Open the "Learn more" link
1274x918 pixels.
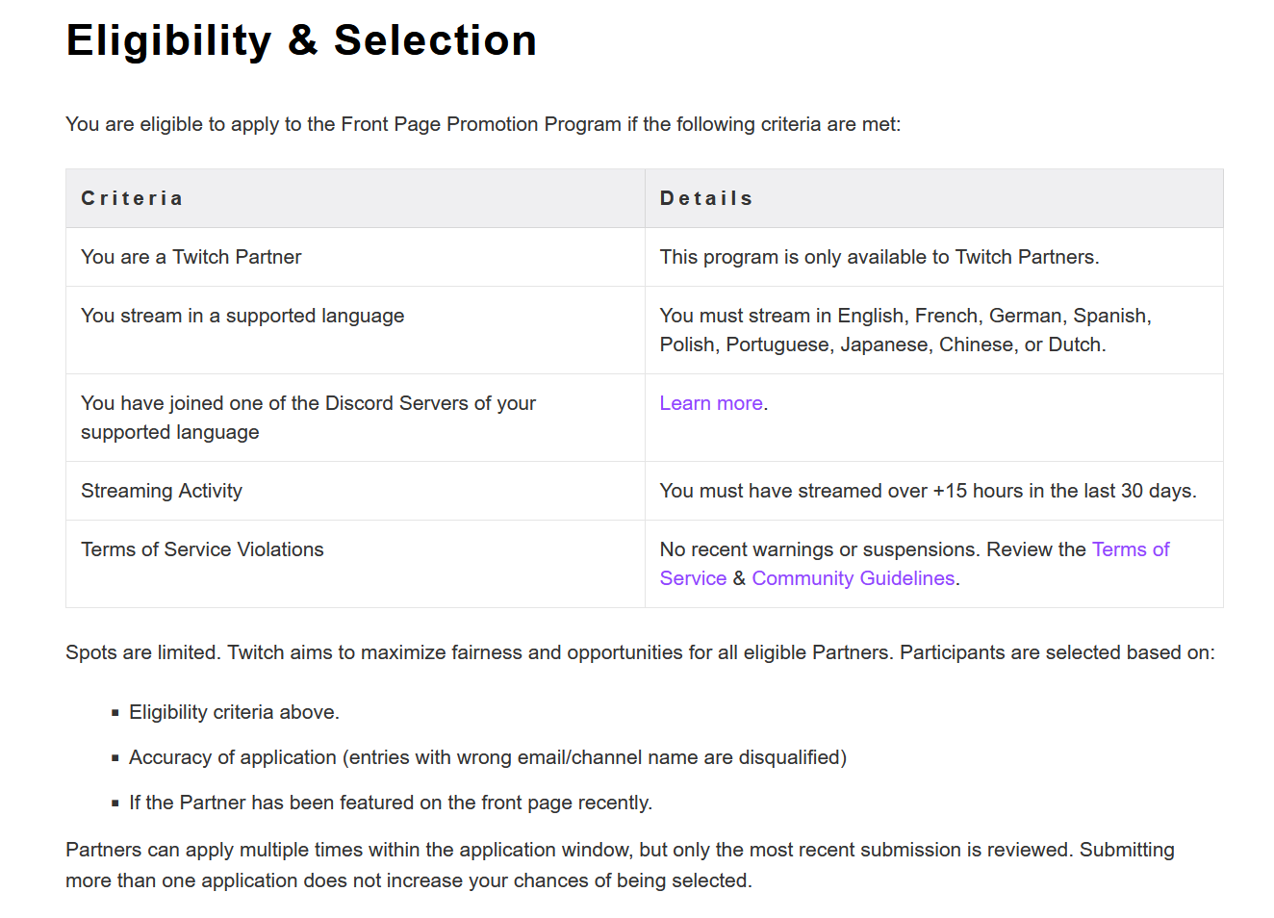point(711,403)
